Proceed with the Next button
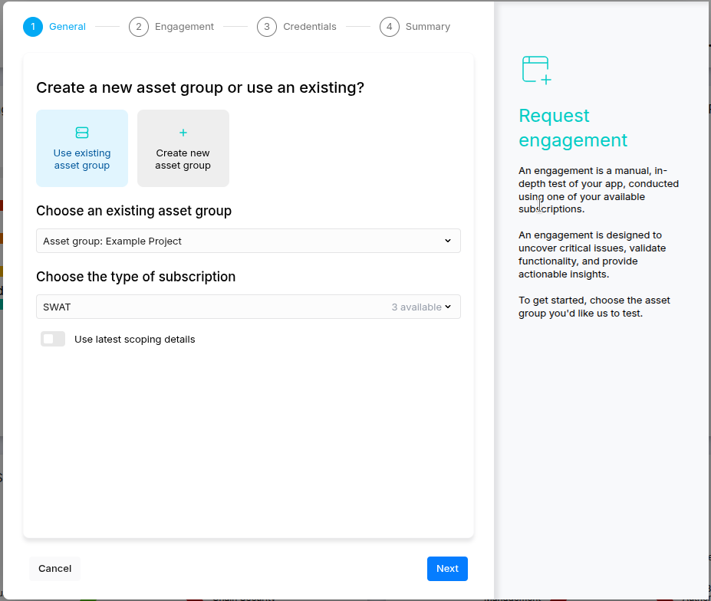 [448, 568]
